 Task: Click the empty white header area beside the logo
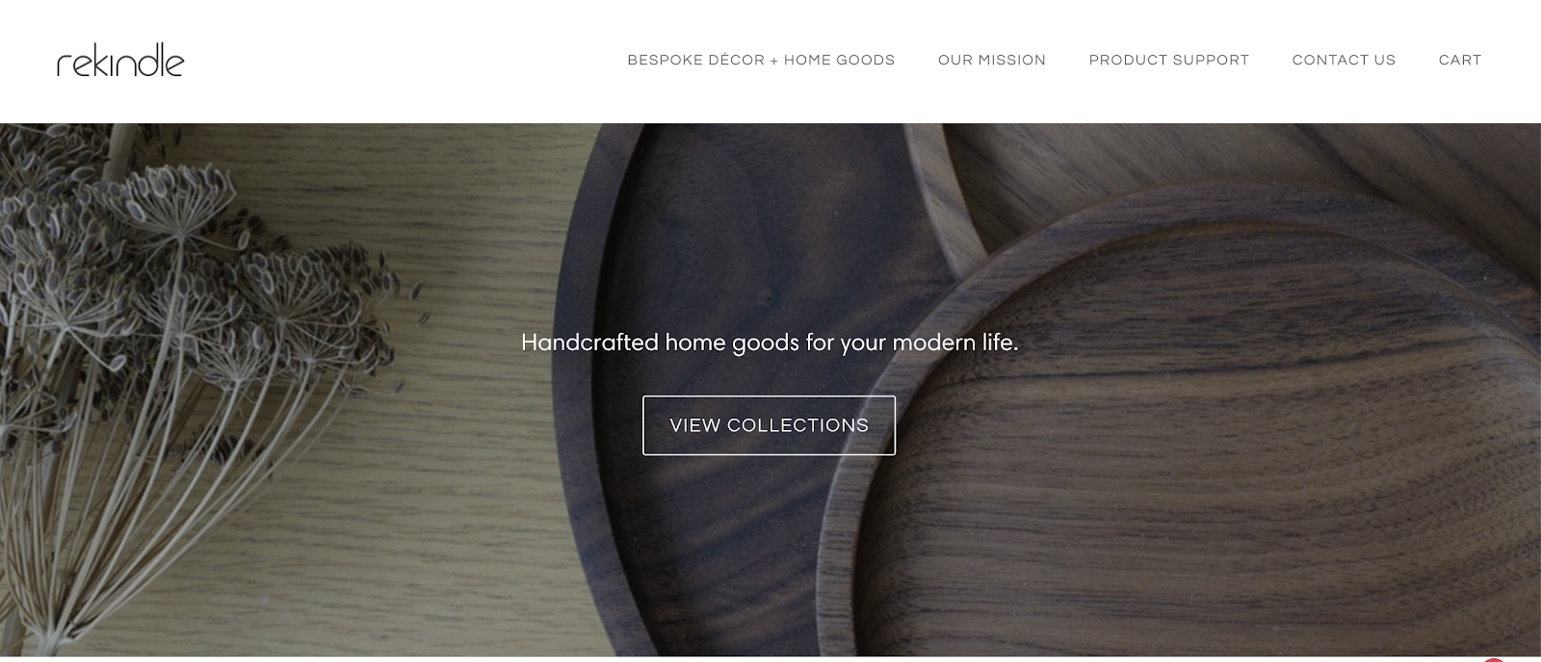[405, 60]
